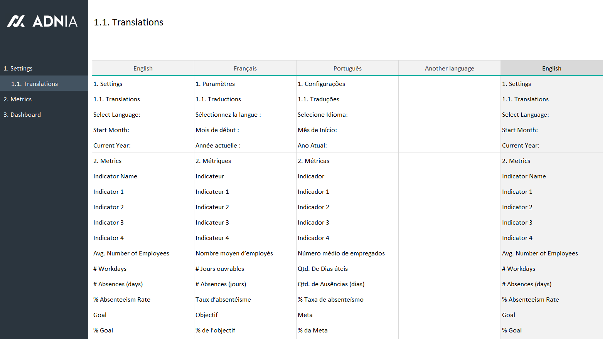605x339 pixels.
Task: Select the Portuguese cell 'Qtd. De Dias úteis'
Action: (323, 269)
